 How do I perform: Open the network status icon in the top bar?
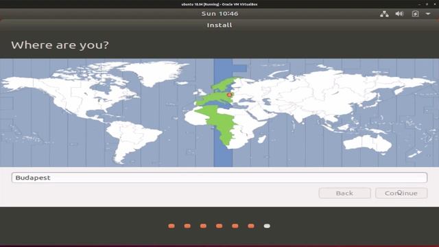384,14
